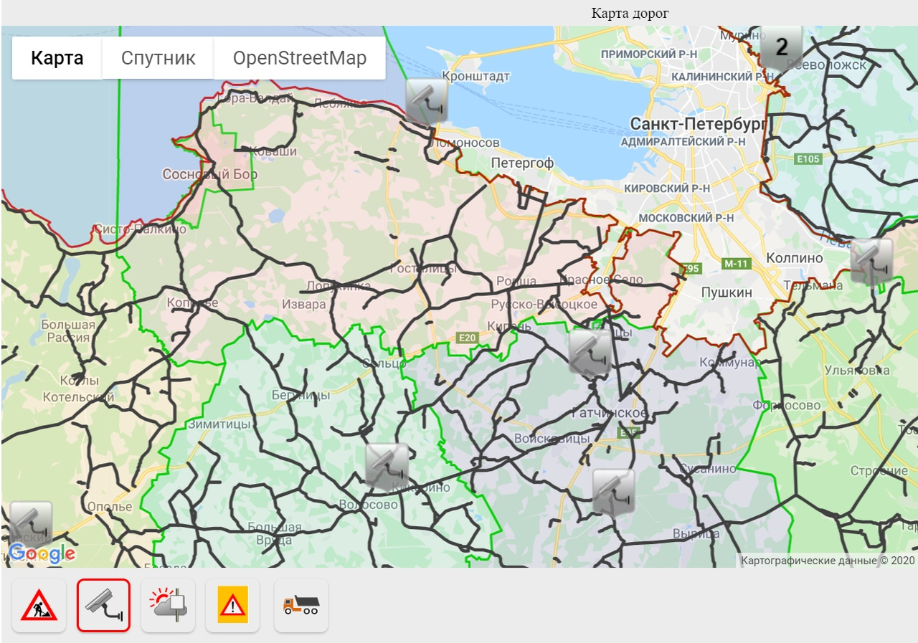Viewport: 918px width, 643px height.
Task: Toggle yellow warning sign layer button
Action: [232, 606]
